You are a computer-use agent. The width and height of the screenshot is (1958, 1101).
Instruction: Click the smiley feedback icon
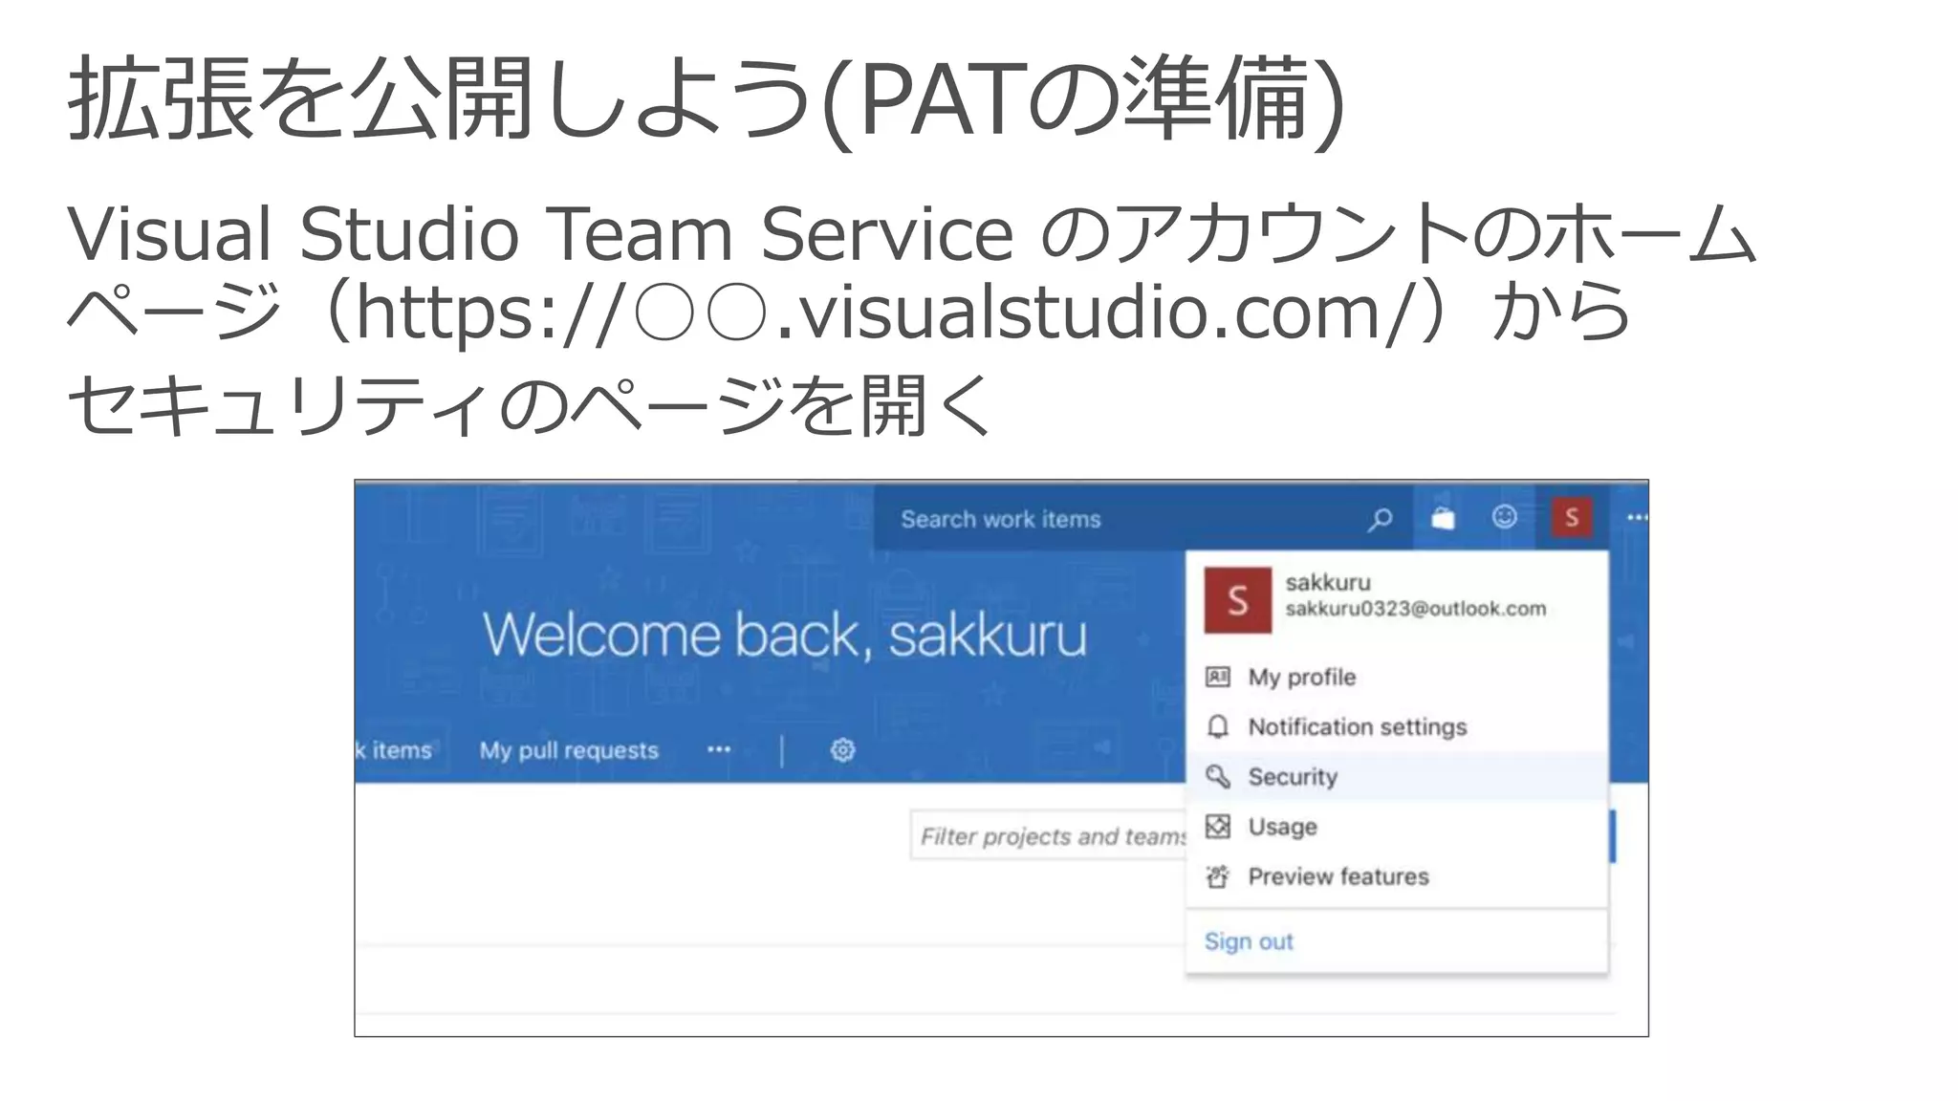pyautogui.click(x=1505, y=517)
